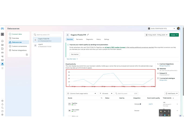The height and width of the screenshot is (124, 184).
Task: Click Manage integrations link
Action: pyautogui.click(x=165, y=66)
